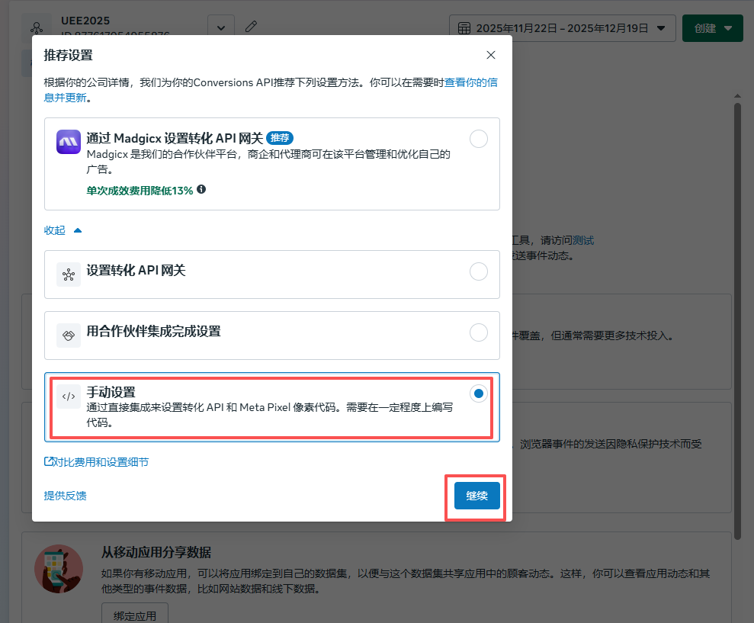The image size is (754, 623).
Task: Open the date range dropdown
Action: click(x=562, y=28)
